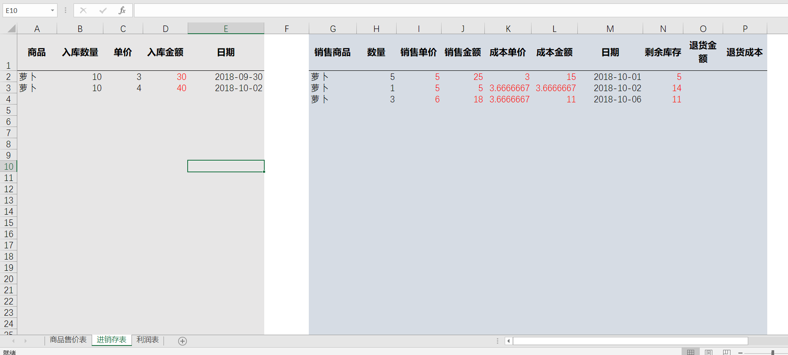Click the Enter checkmark icon in formula bar

(103, 10)
